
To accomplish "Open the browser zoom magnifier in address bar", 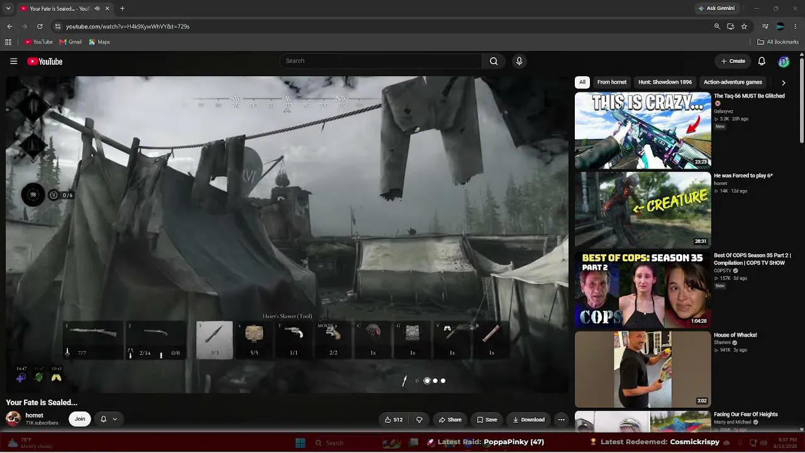I will tap(717, 26).
